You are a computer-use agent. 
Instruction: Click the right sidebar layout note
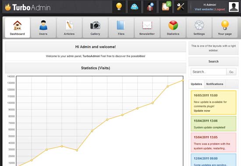click(213, 48)
